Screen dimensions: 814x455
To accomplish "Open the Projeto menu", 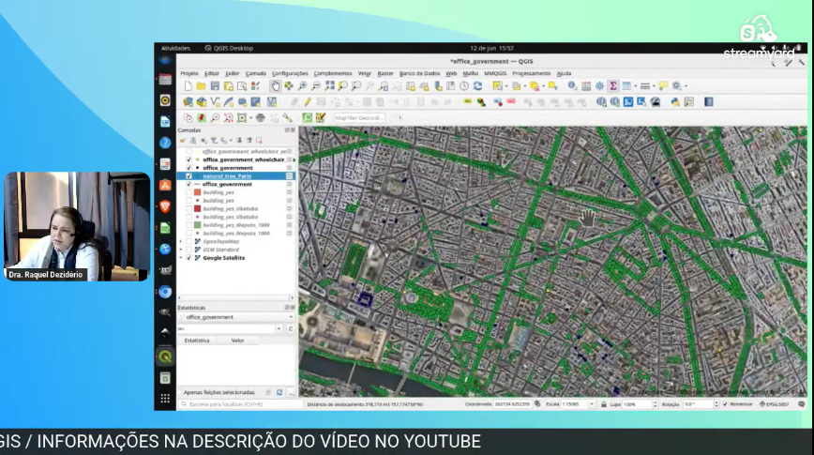I will click(189, 74).
